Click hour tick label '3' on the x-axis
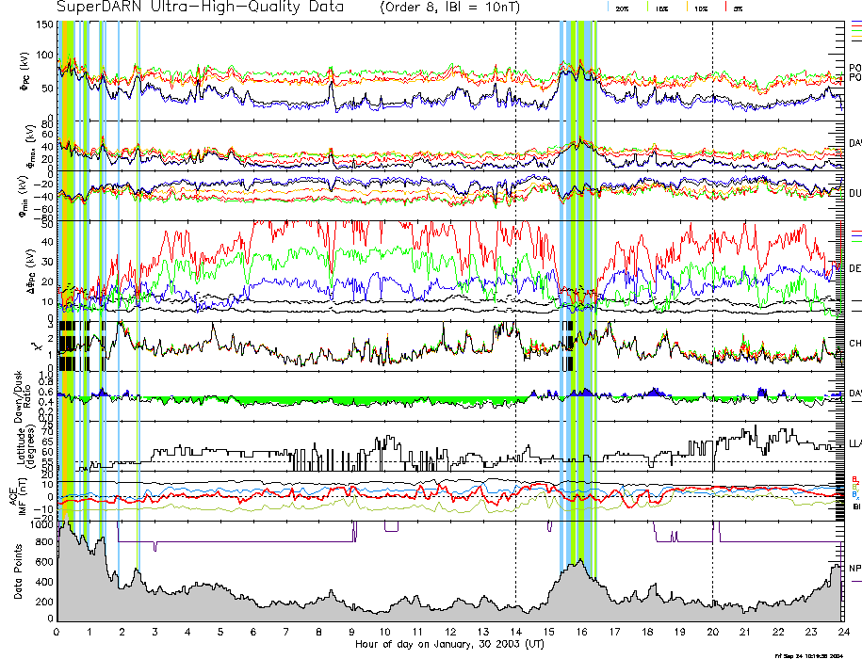Viewport: 862px width, 659px height. click(x=155, y=632)
